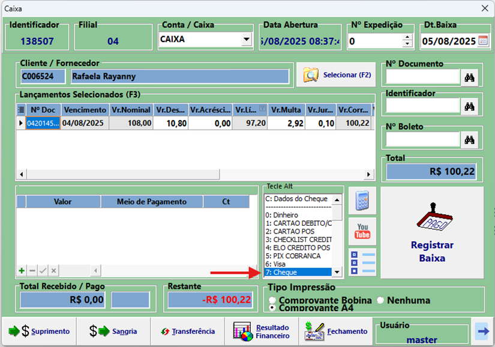Open Transferência button
The width and height of the screenshot is (495, 347).
pyautogui.click(x=188, y=331)
